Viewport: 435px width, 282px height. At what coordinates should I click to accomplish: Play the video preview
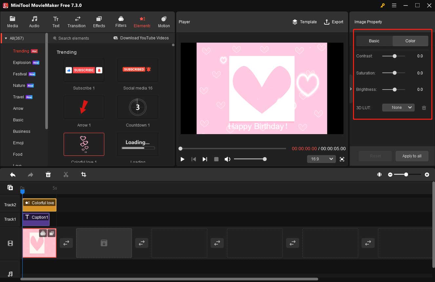[182, 159]
